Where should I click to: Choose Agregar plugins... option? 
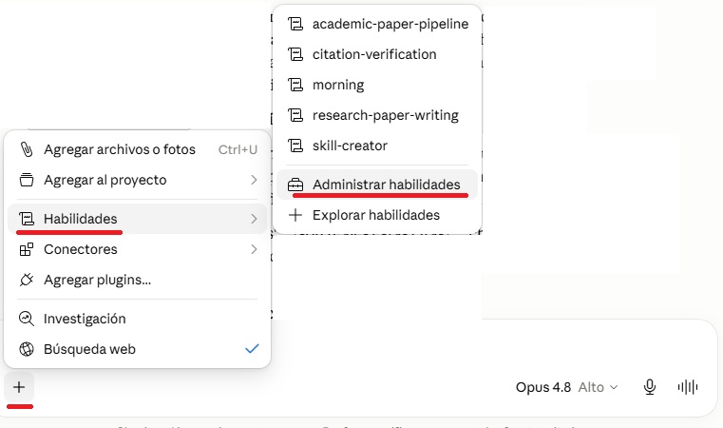click(x=138, y=280)
